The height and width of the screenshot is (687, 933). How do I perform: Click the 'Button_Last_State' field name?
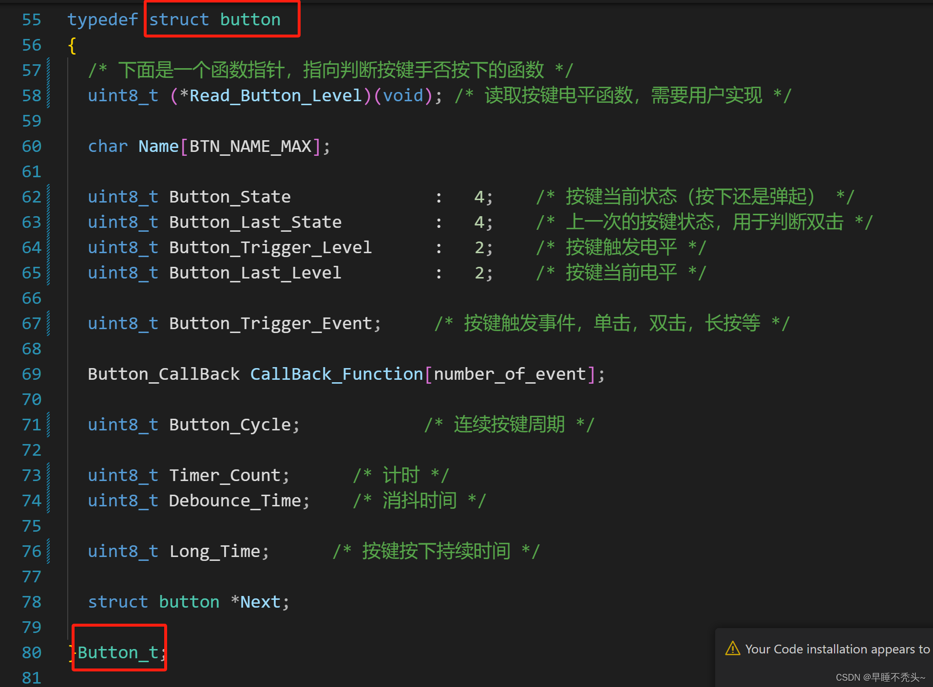255,223
